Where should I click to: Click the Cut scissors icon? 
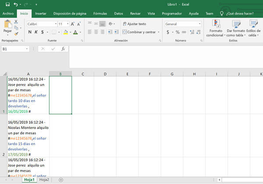(16, 21)
